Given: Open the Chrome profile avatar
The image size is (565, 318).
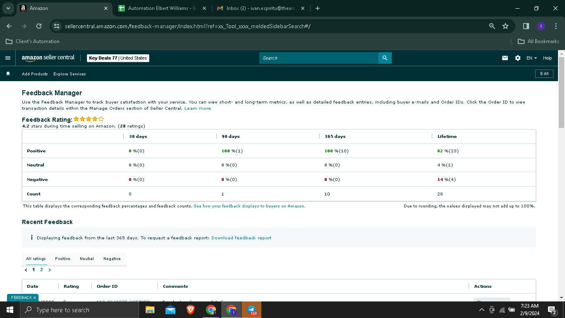Looking at the screenshot, I should tap(541, 26).
